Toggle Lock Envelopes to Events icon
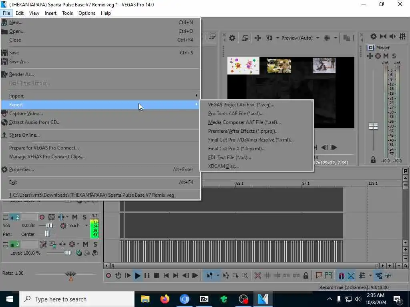The image size is (410, 307). 379,275
